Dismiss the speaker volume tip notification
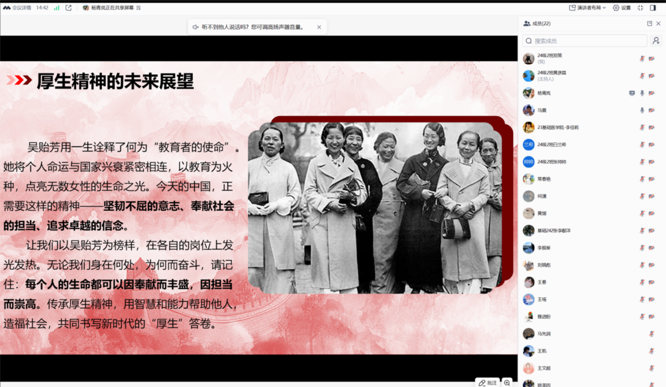This screenshot has height=387, width=666. [319, 27]
